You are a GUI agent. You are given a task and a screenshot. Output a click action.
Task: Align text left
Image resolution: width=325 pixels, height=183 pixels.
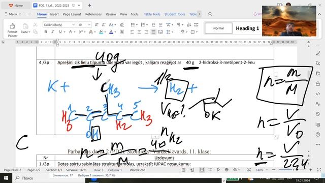point(132,32)
